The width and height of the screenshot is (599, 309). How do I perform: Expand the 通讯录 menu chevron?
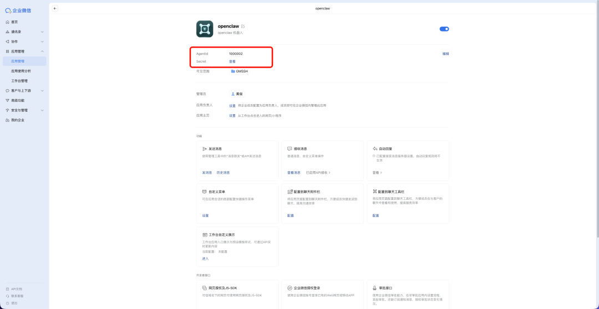[x=42, y=32]
